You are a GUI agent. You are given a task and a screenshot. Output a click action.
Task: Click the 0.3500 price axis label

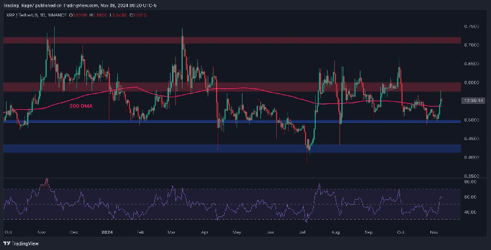[471, 176]
